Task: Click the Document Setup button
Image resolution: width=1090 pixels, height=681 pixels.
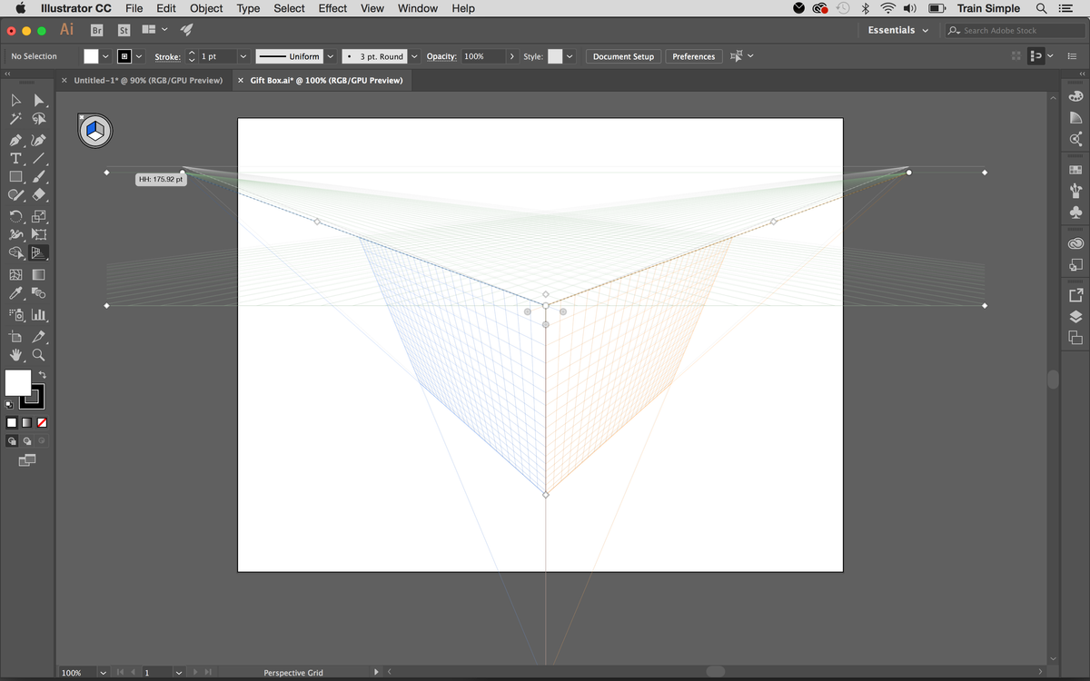Action: [623, 55]
